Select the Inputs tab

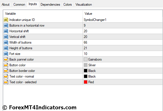(33, 4)
